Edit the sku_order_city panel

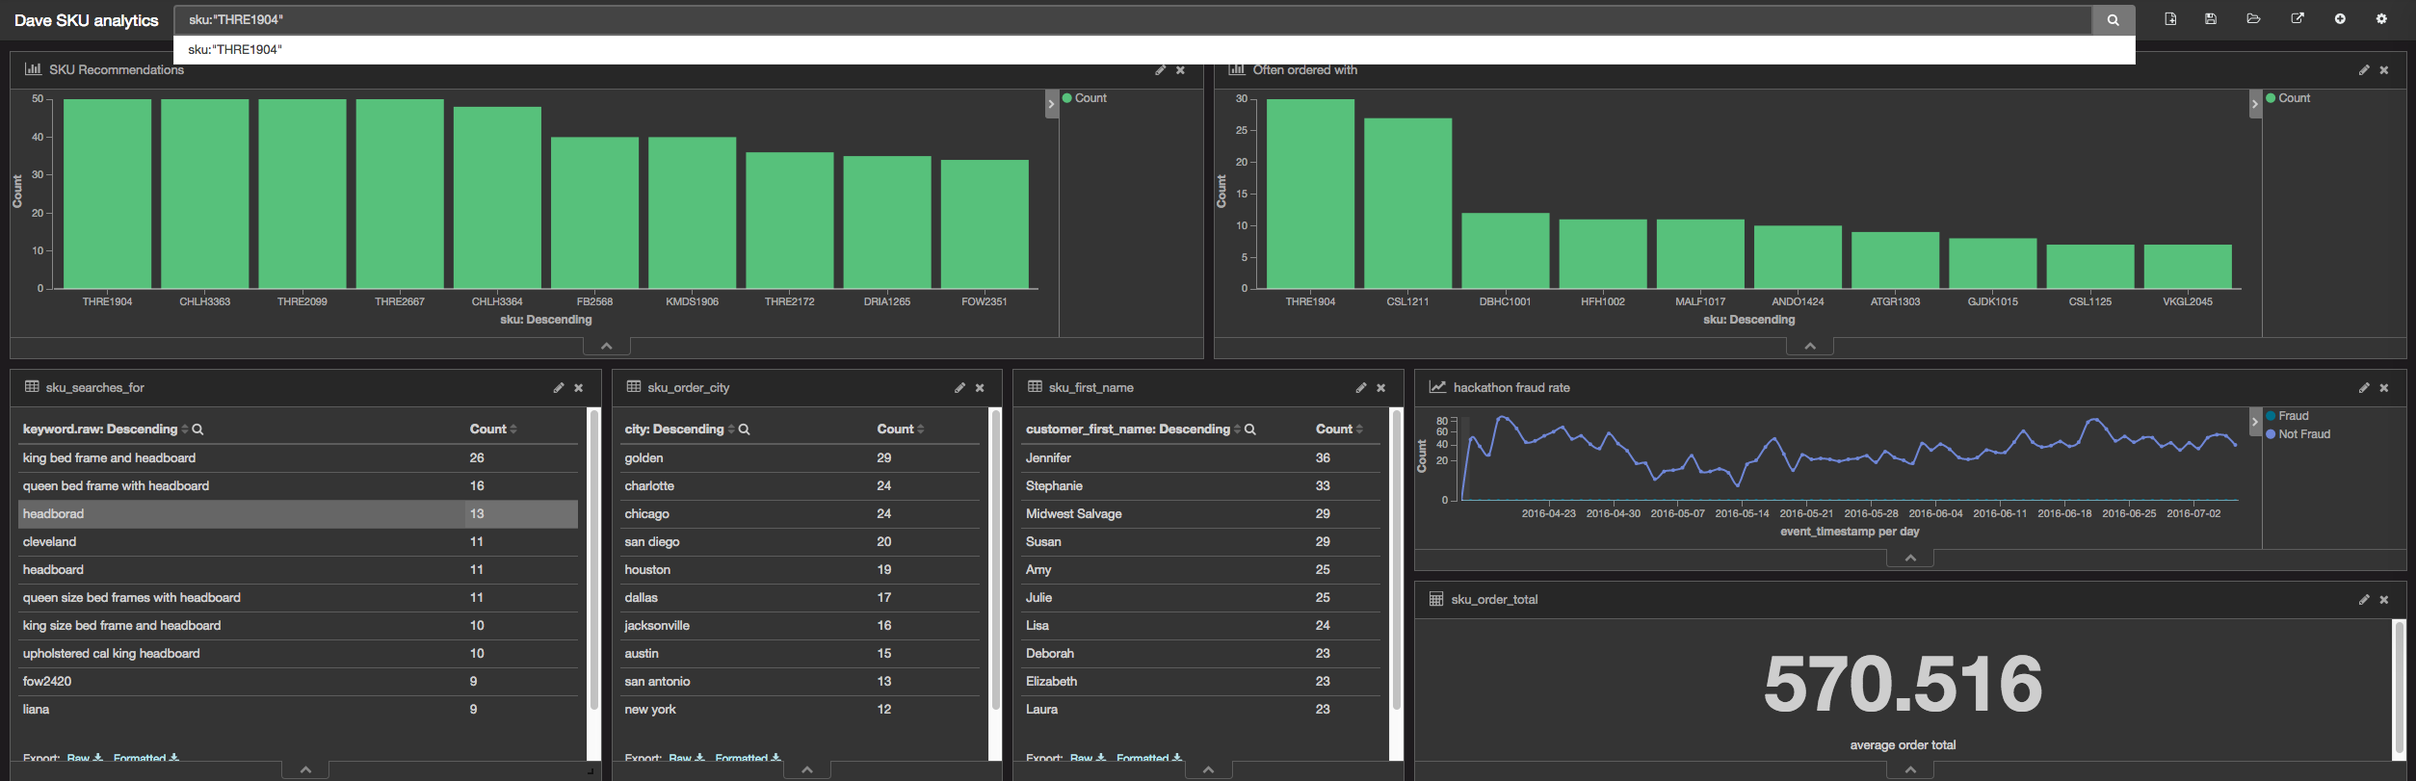coord(959,388)
